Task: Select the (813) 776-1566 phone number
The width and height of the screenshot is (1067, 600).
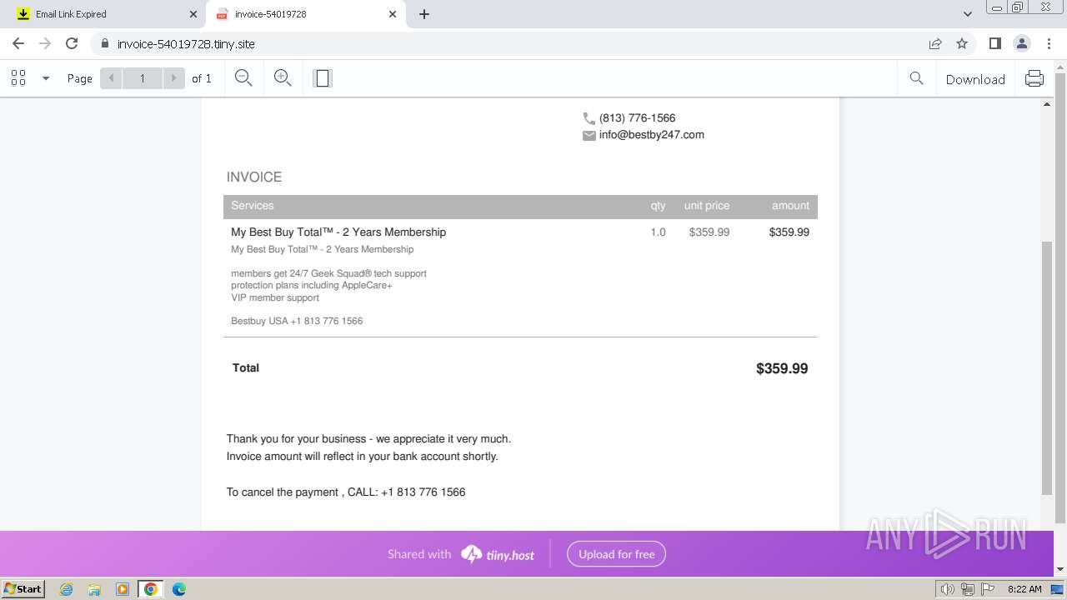Action: pyautogui.click(x=638, y=118)
